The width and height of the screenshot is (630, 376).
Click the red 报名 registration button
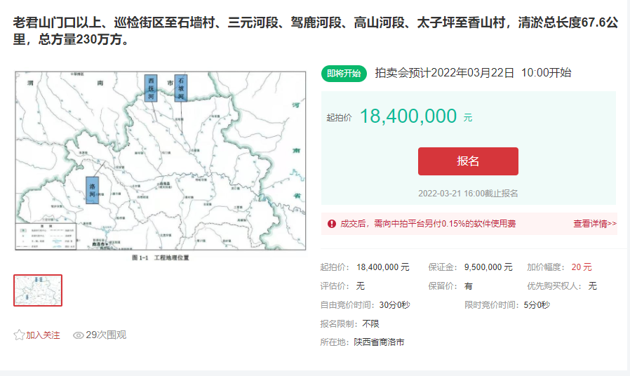pos(468,161)
